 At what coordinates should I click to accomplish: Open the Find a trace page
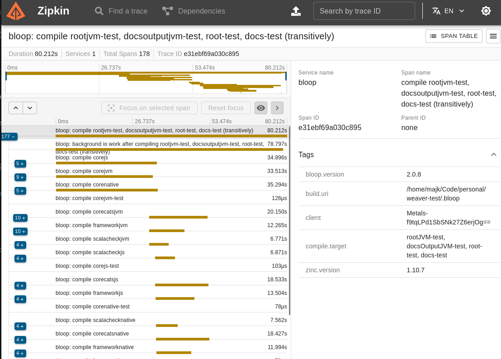(x=122, y=11)
